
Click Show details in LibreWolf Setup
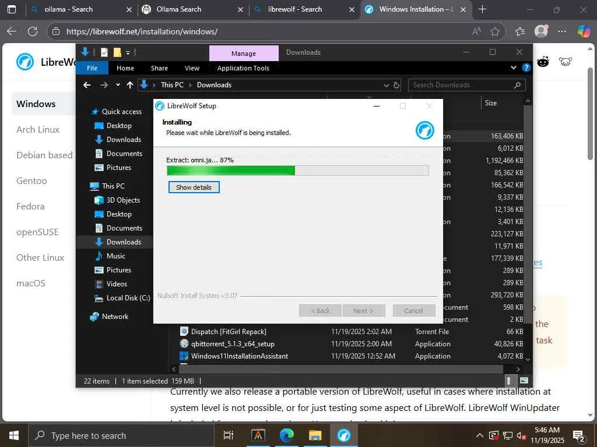click(194, 187)
